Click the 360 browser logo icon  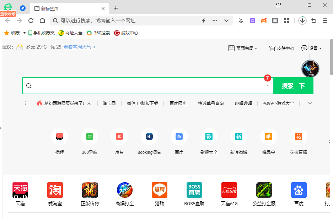8,7
